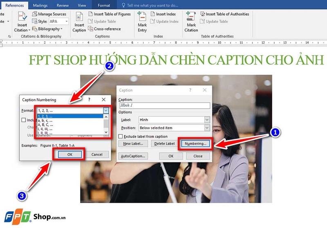This screenshot has width=327, height=228.
Task: Select the Cross-reference command
Action: 105,29
